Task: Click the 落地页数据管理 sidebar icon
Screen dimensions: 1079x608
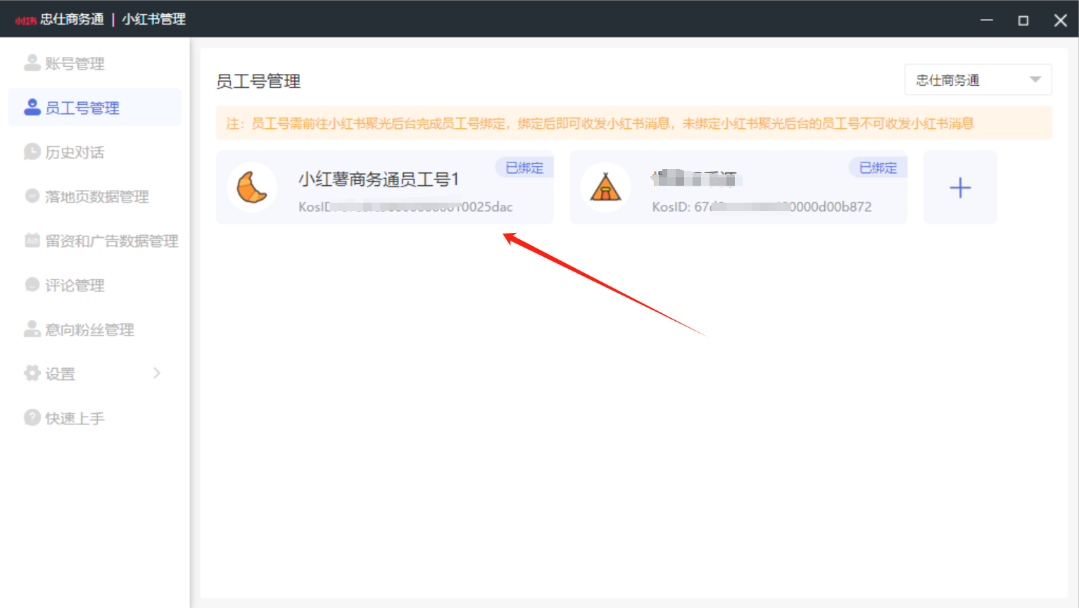Action: 32,196
